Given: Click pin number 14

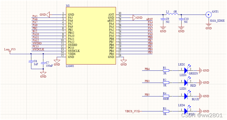Looking at the screenshot, I should click(x=62, y=52).
